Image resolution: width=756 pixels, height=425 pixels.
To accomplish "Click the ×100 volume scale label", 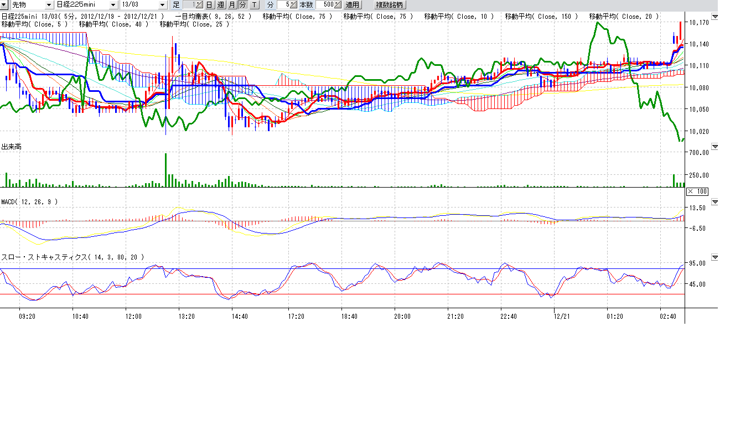I will [697, 191].
